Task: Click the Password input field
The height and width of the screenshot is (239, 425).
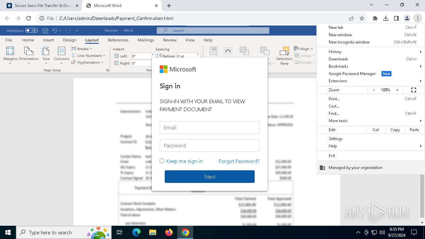Action: tap(210, 145)
